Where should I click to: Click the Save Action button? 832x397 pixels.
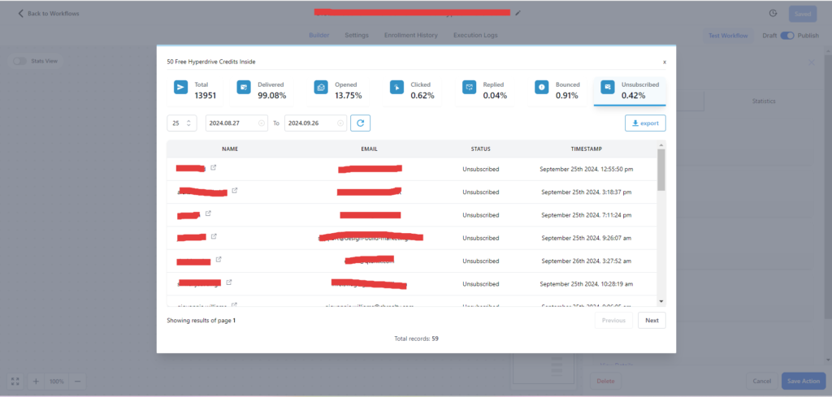coord(804,381)
